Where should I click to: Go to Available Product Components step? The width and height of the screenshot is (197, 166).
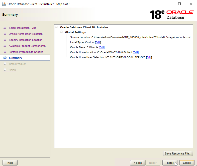click(27, 46)
